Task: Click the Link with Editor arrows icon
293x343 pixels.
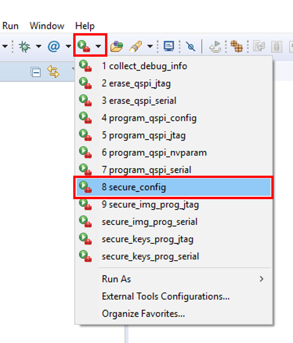Action: tap(53, 72)
